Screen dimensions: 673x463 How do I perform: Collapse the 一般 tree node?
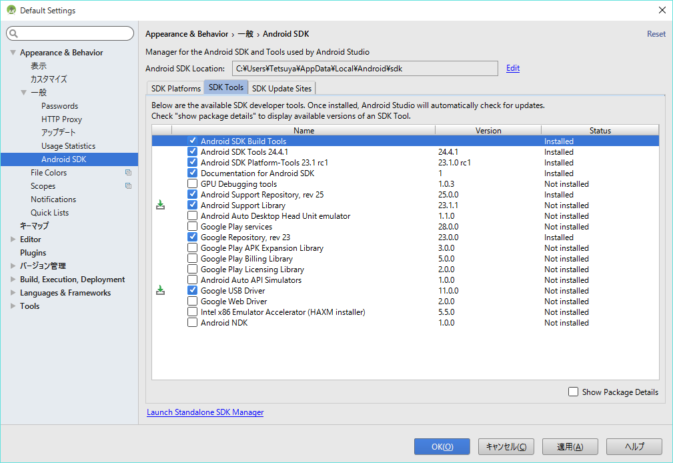[x=23, y=92]
